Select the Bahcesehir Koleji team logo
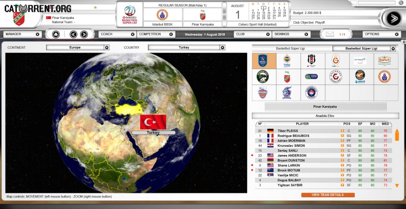The image size is (406, 209). pyautogui.click(x=311, y=93)
